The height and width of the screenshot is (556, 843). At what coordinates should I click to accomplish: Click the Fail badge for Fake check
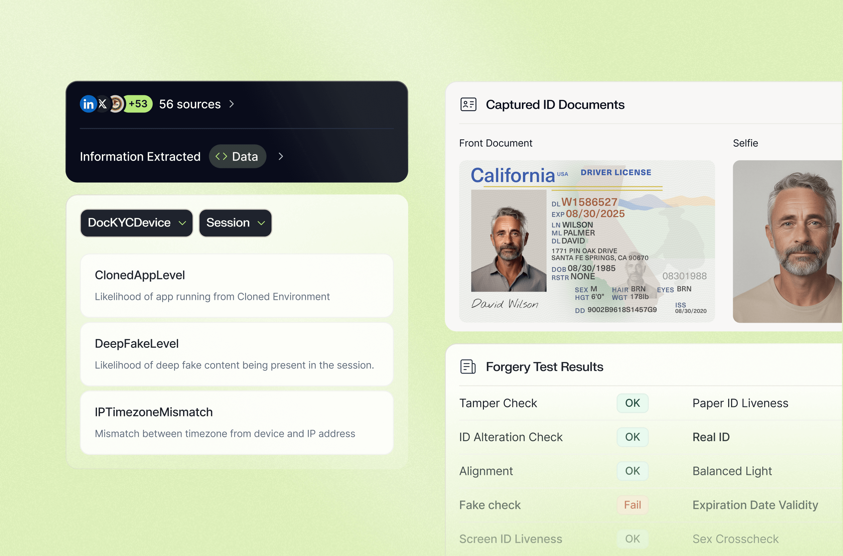click(632, 505)
